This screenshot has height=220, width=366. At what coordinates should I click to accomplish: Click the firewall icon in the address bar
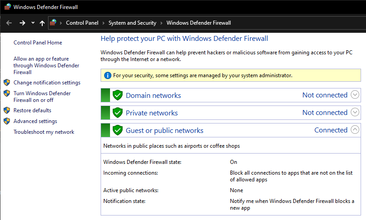53,22
